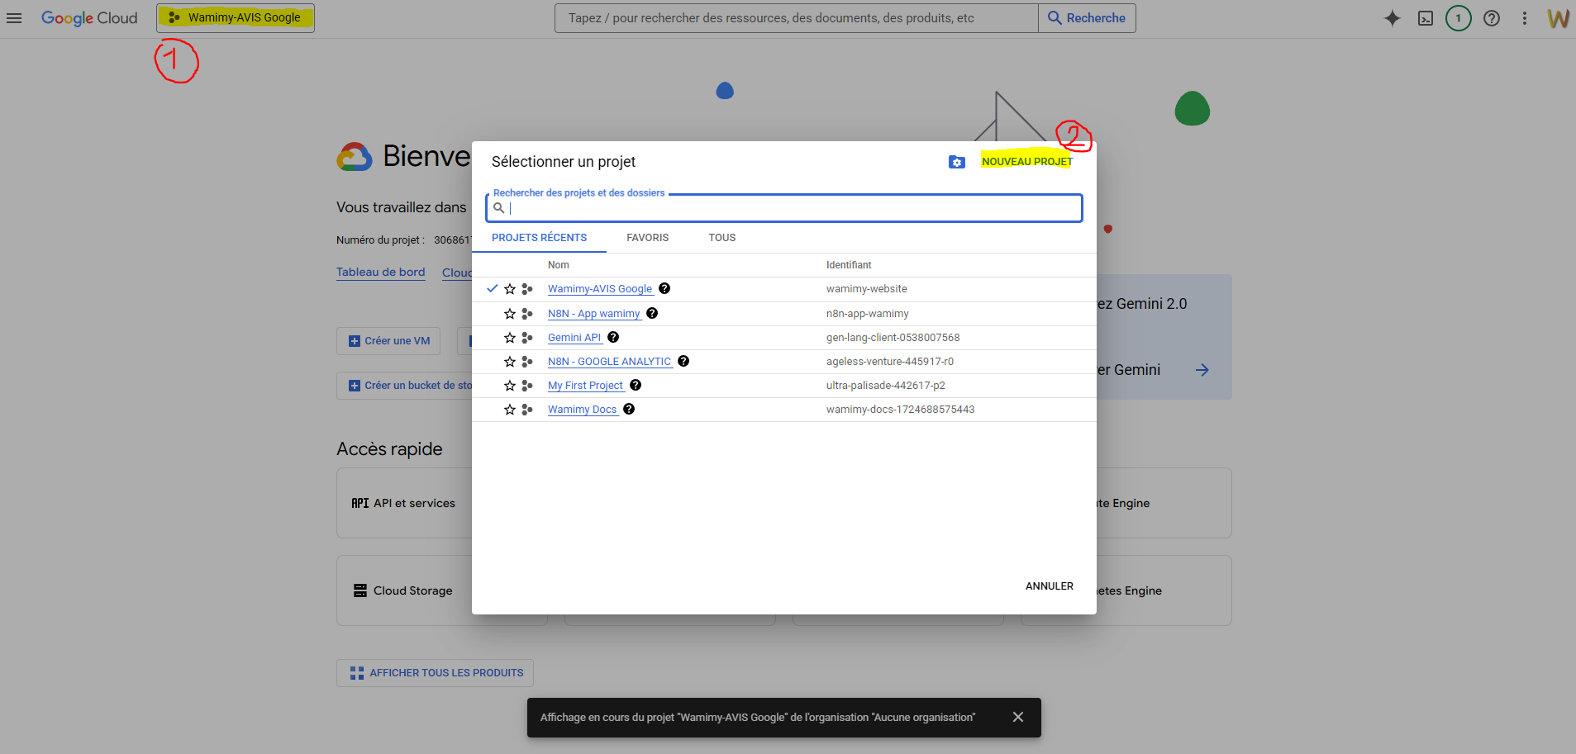Image resolution: width=1576 pixels, height=754 pixels.
Task: Click NOUVEAU PROJET button
Action: point(1027,162)
